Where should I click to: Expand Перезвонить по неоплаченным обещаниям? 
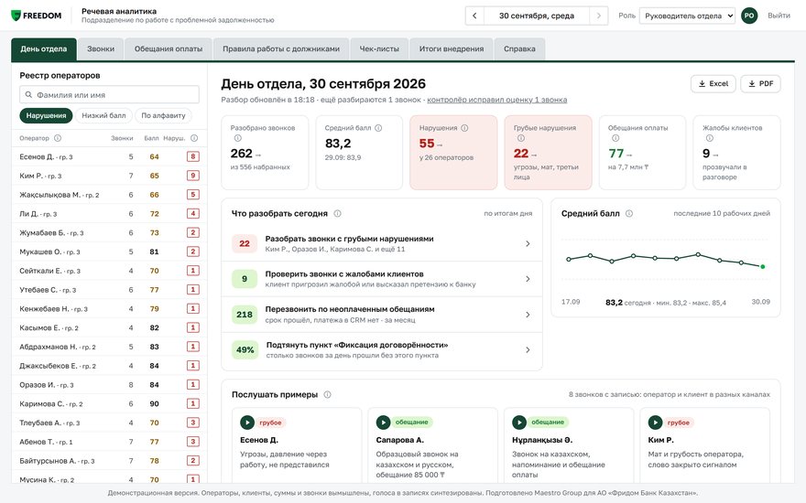pyautogui.click(x=381, y=314)
